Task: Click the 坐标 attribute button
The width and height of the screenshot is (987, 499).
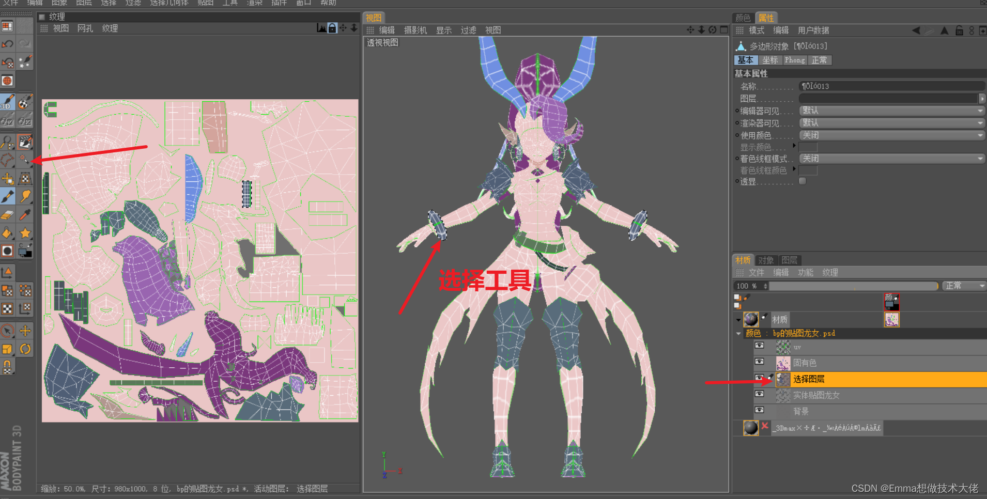Action: [x=770, y=60]
